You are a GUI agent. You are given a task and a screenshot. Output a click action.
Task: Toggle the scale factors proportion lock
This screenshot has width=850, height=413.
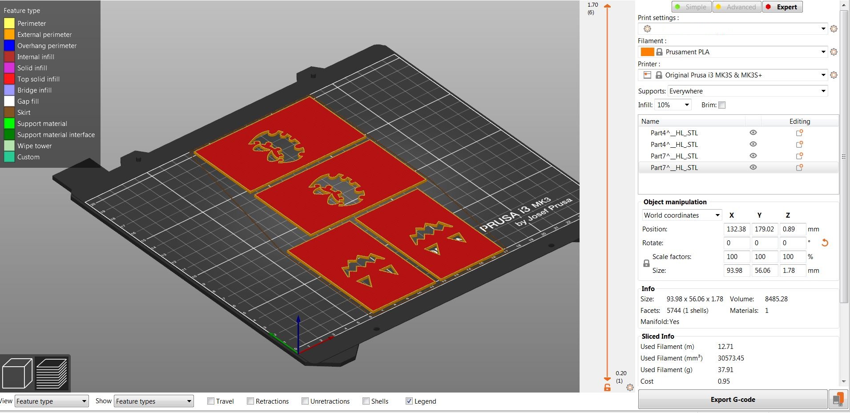coord(646,263)
